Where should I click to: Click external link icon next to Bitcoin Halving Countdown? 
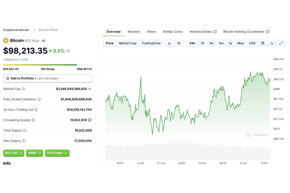pos(267,32)
